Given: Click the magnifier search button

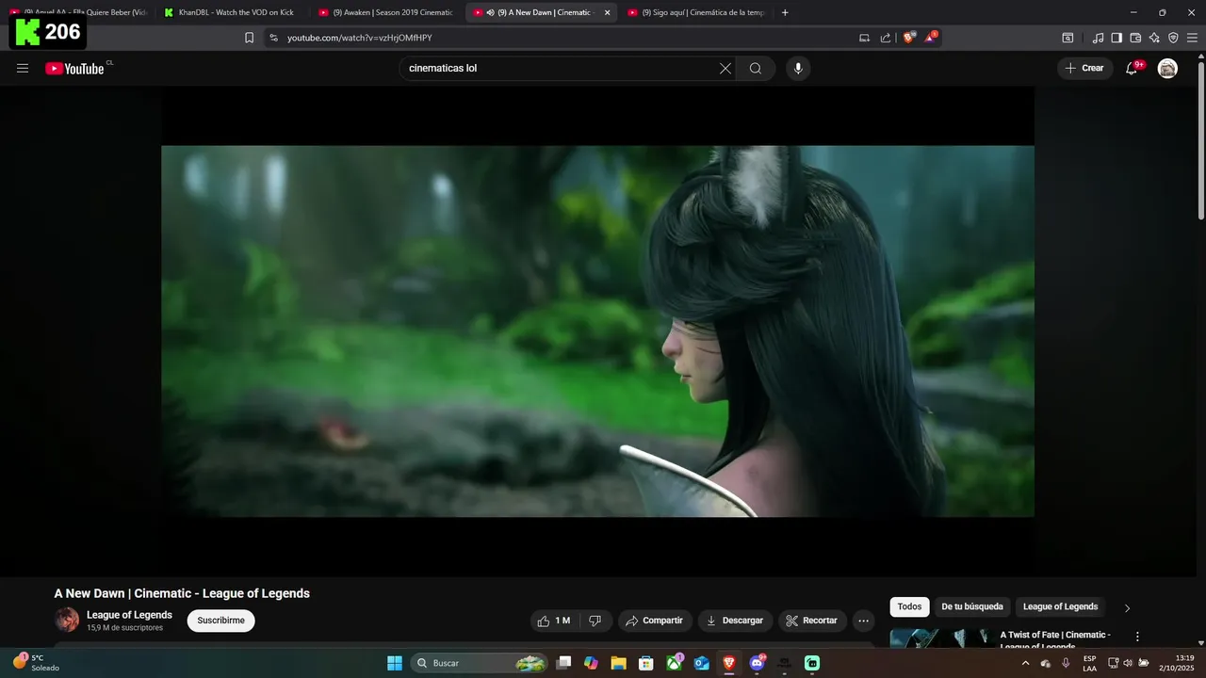Looking at the screenshot, I should [756, 68].
